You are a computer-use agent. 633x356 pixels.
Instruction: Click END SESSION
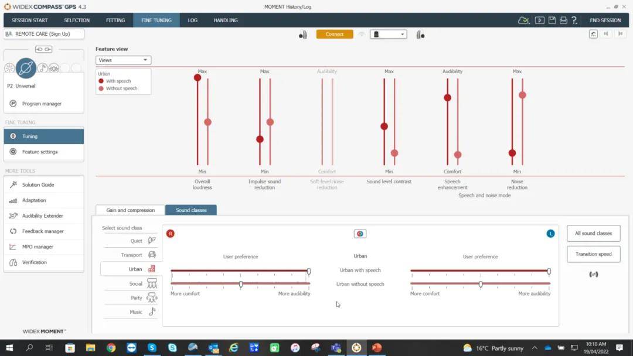[605, 20]
